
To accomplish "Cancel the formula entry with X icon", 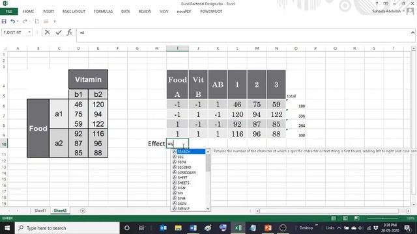I will click(48, 32).
